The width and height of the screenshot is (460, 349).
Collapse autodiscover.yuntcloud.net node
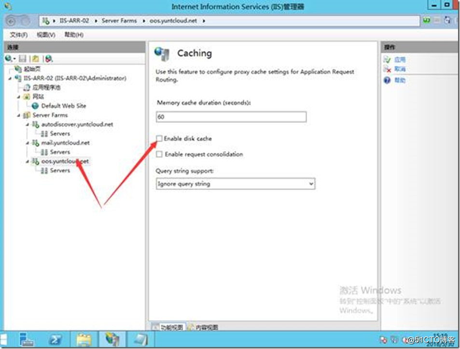(x=28, y=125)
